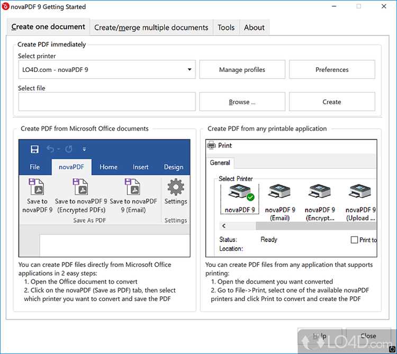The height and width of the screenshot is (354, 397).
Task: Click the Preferences button
Action: click(332, 70)
